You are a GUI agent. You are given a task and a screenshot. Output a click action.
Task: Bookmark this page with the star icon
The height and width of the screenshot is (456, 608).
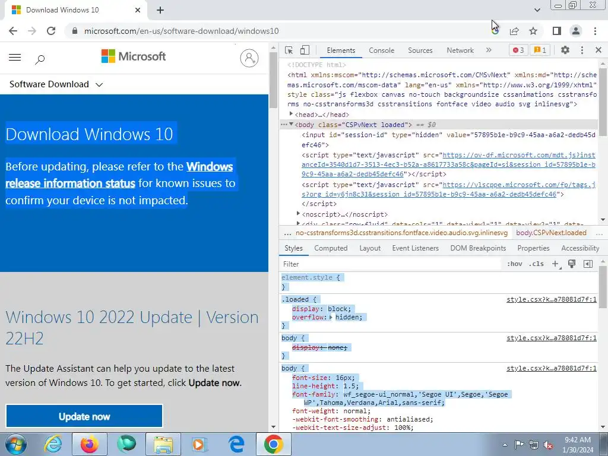533,31
